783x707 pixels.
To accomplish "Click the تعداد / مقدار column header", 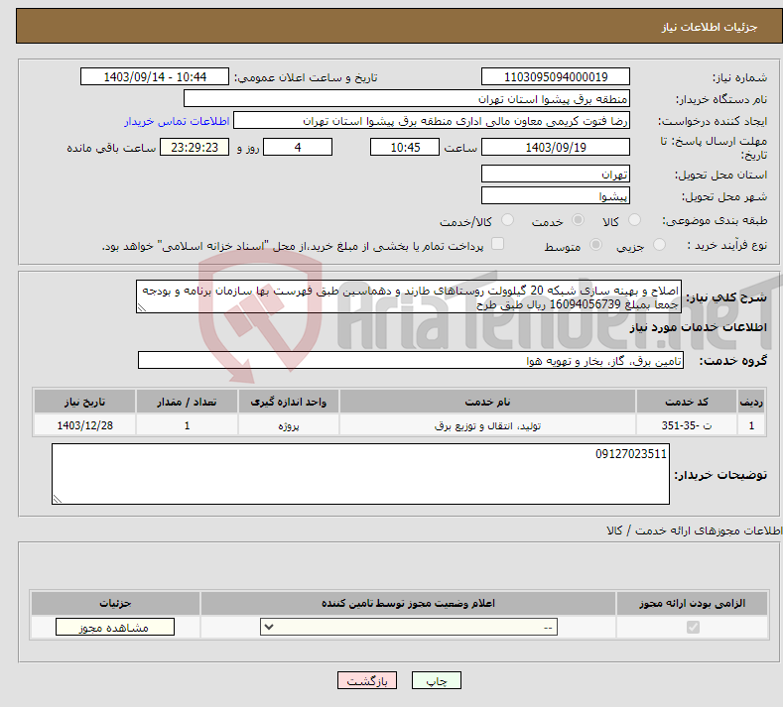I will pyautogui.click(x=187, y=402).
